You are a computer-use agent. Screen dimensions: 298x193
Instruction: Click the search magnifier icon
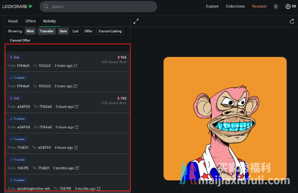coord(46,7)
